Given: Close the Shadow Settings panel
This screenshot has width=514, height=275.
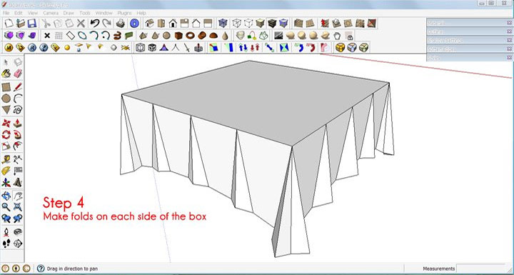Looking at the screenshot, I should 509,40.
